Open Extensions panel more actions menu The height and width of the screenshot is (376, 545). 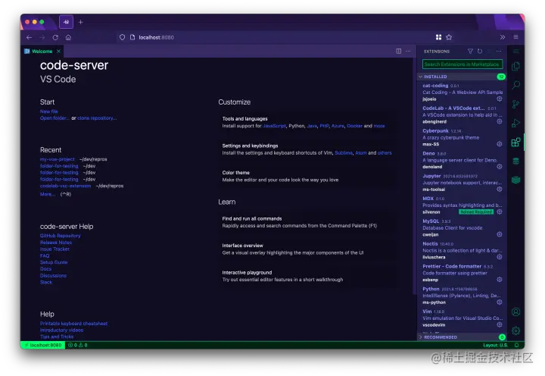coord(499,52)
